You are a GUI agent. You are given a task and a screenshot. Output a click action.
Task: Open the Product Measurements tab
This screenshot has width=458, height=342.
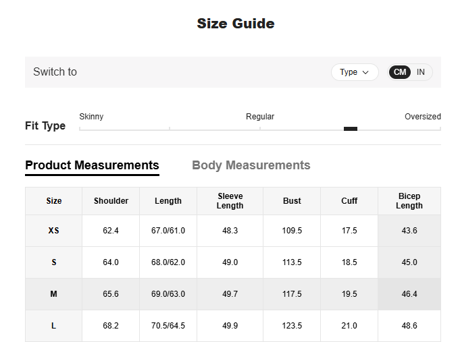[x=92, y=165]
